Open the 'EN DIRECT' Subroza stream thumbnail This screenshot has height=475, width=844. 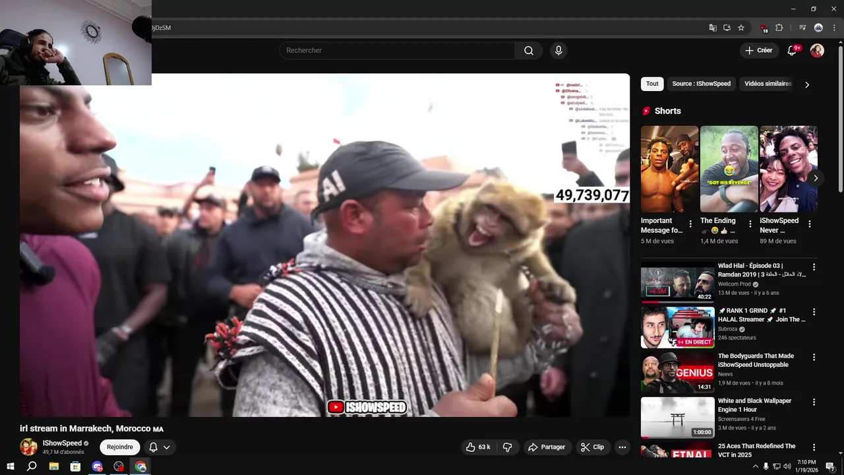pyautogui.click(x=678, y=327)
